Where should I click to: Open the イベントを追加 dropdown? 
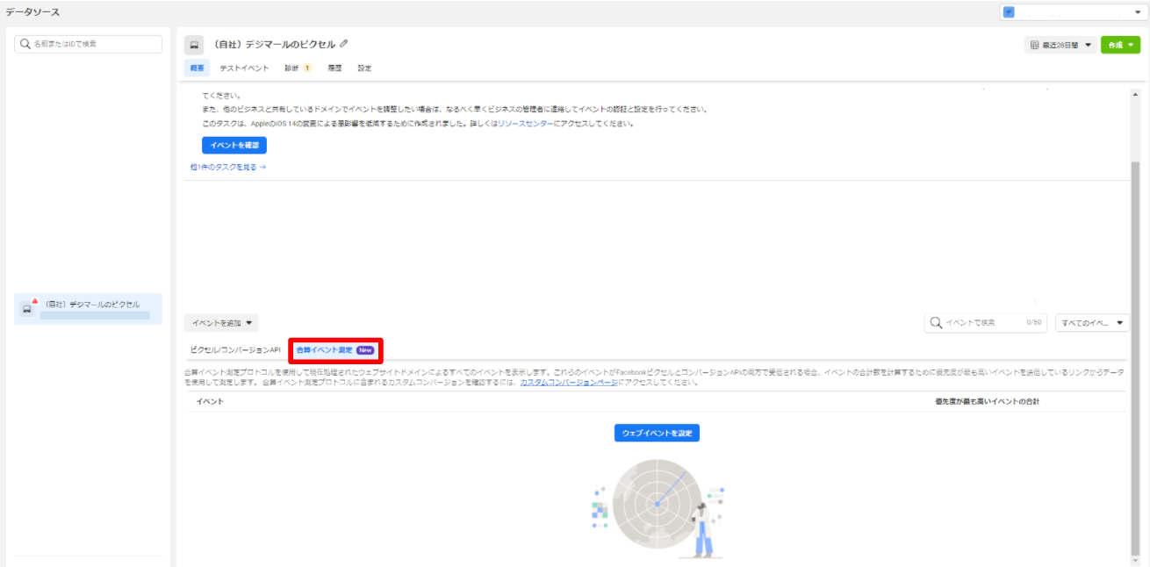point(221,323)
